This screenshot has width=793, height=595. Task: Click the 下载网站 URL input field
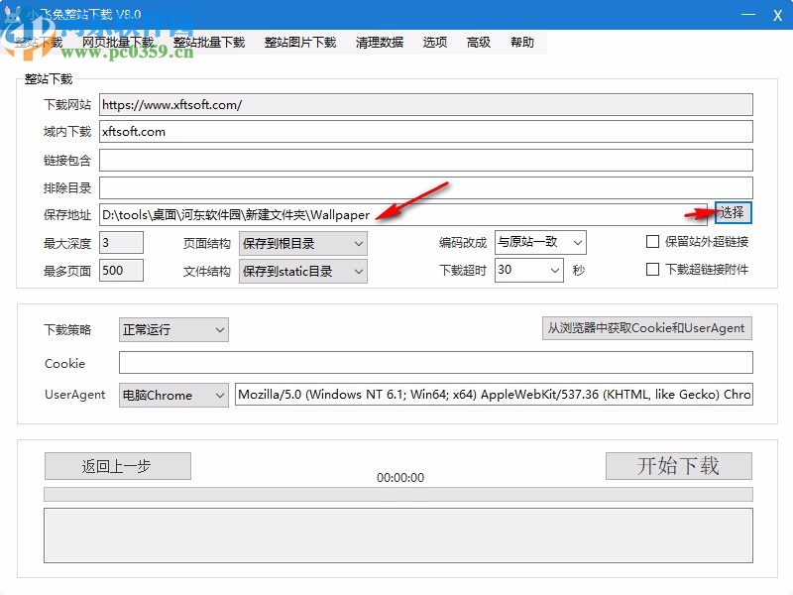click(426, 104)
